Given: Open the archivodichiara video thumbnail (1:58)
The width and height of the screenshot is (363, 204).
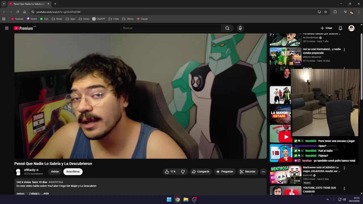Looking at the screenshot, I should 285,39.
